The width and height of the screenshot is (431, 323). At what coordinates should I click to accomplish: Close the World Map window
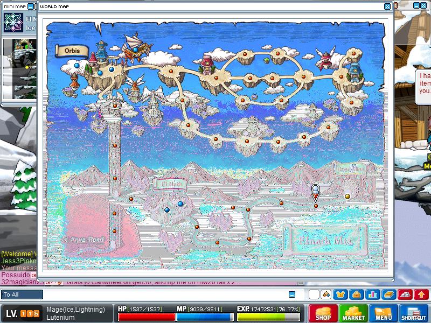tap(387, 6)
